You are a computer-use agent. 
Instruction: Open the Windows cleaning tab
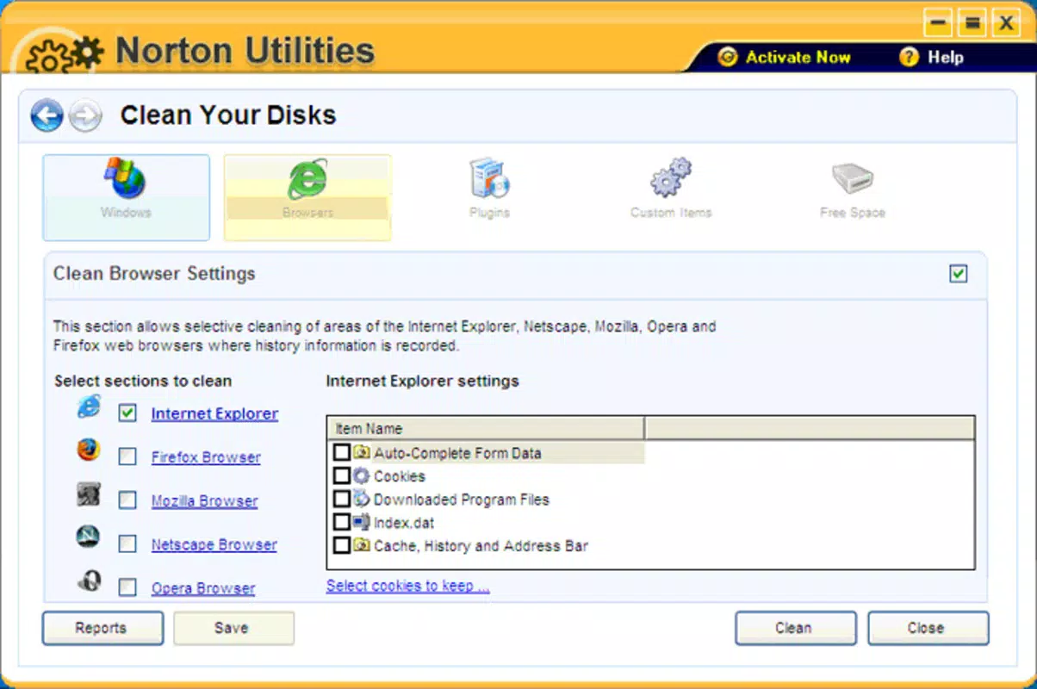(126, 197)
